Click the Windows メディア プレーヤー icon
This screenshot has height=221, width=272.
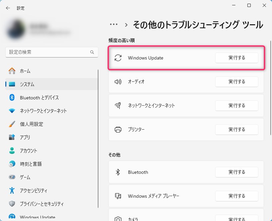tap(118, 196)
